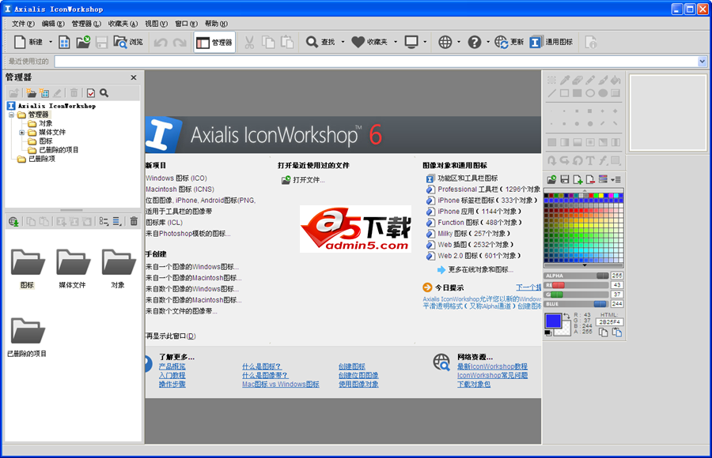Click the scissors cut icon
Viewport: 712px width, 458px height.
tap(249, 42)
